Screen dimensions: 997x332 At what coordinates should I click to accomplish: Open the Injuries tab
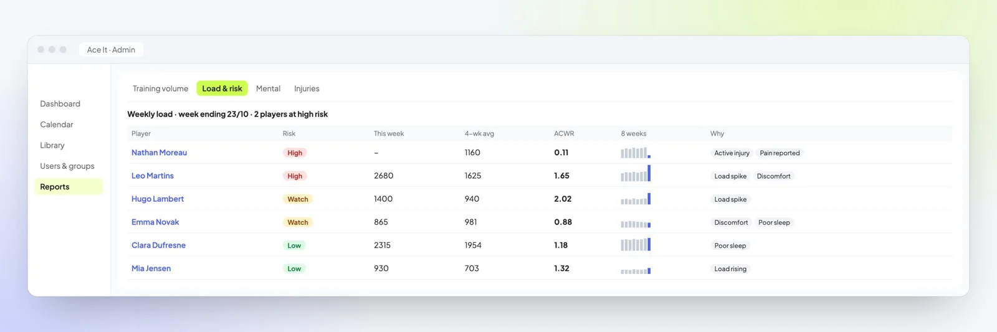pyautogui.click(x=307, y=88)
